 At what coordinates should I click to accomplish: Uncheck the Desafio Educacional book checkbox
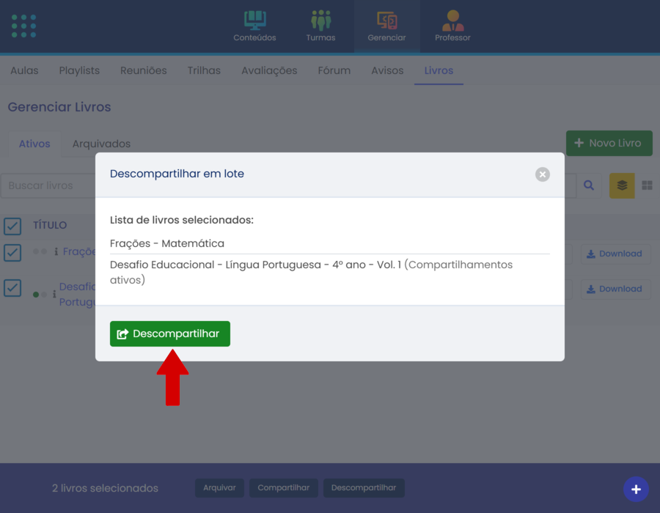tap(12, 287)
